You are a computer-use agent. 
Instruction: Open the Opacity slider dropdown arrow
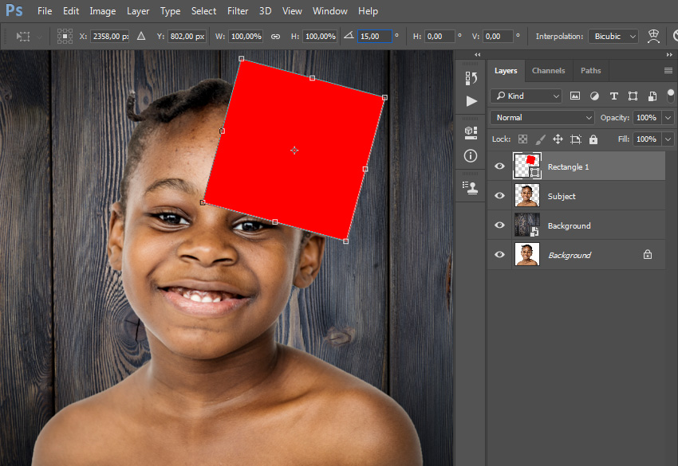(668, 117)
